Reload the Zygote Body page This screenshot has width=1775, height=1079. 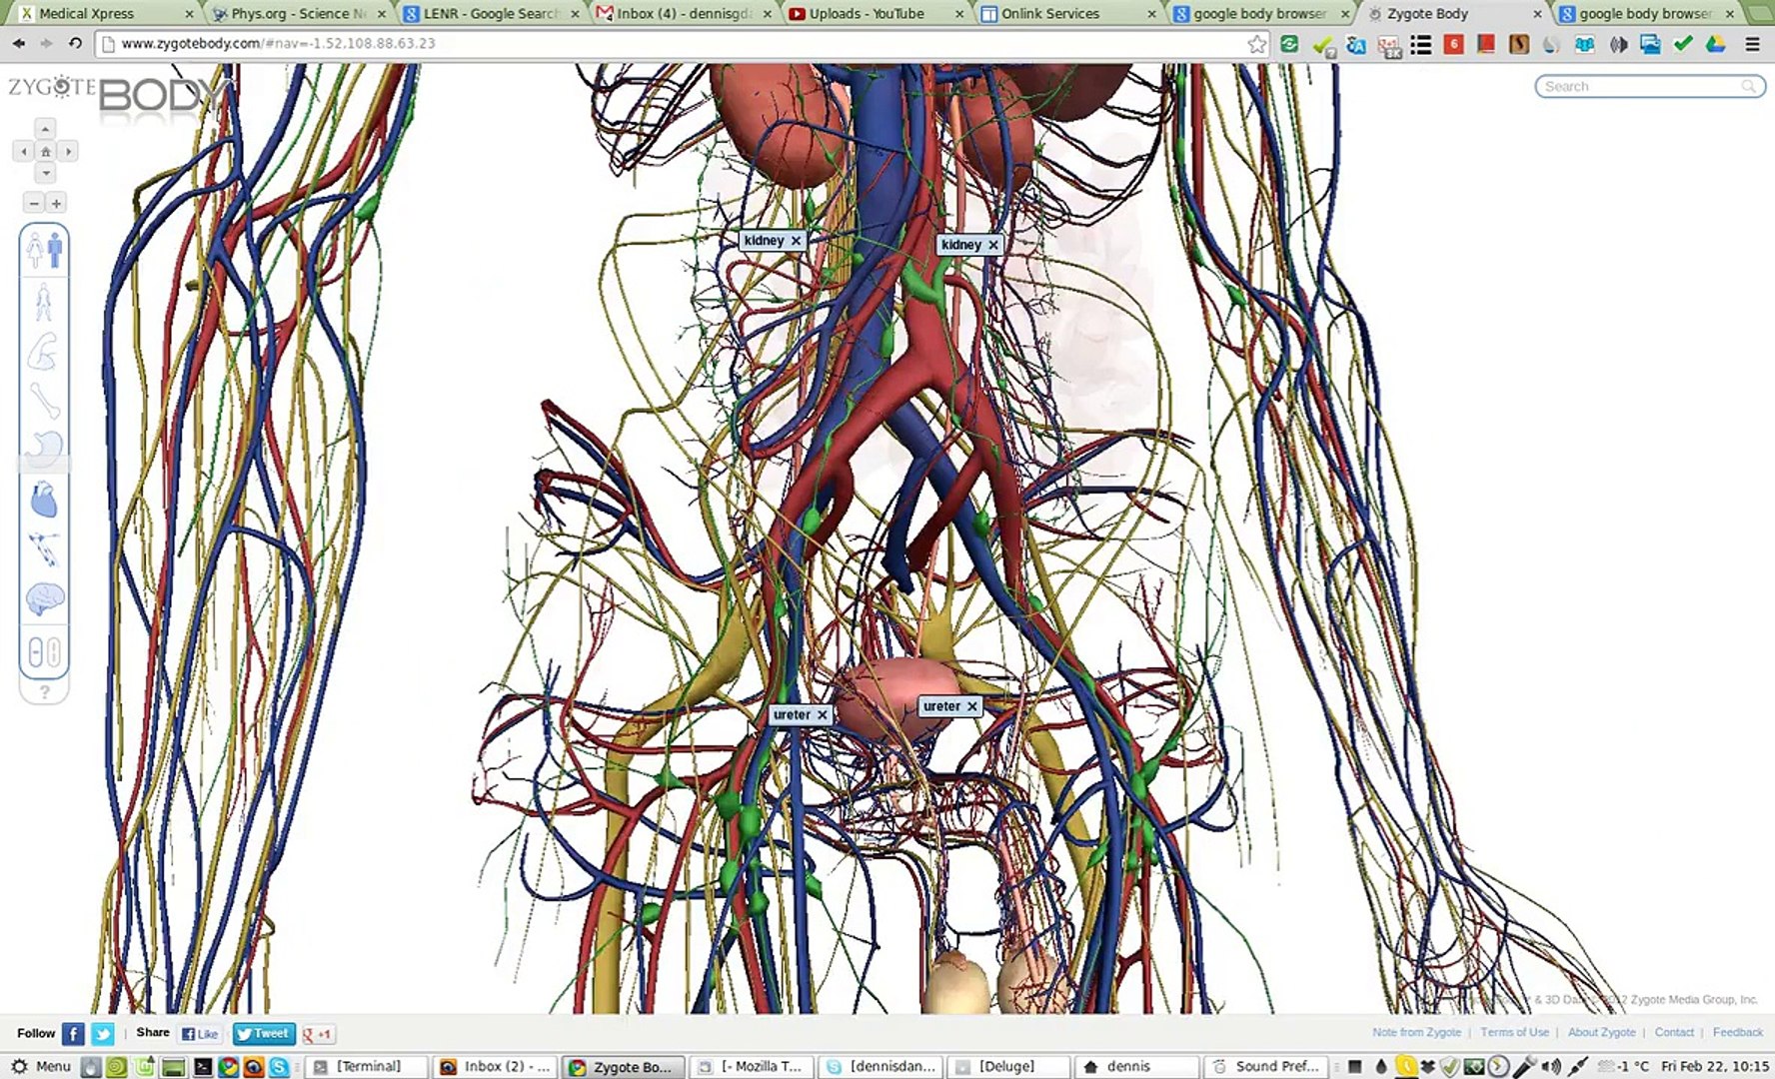coord(75,44)
